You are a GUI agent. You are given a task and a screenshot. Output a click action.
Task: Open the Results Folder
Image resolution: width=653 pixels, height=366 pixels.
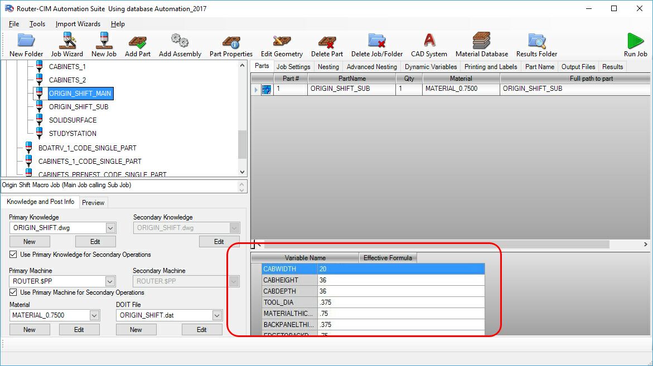[536, 45]
